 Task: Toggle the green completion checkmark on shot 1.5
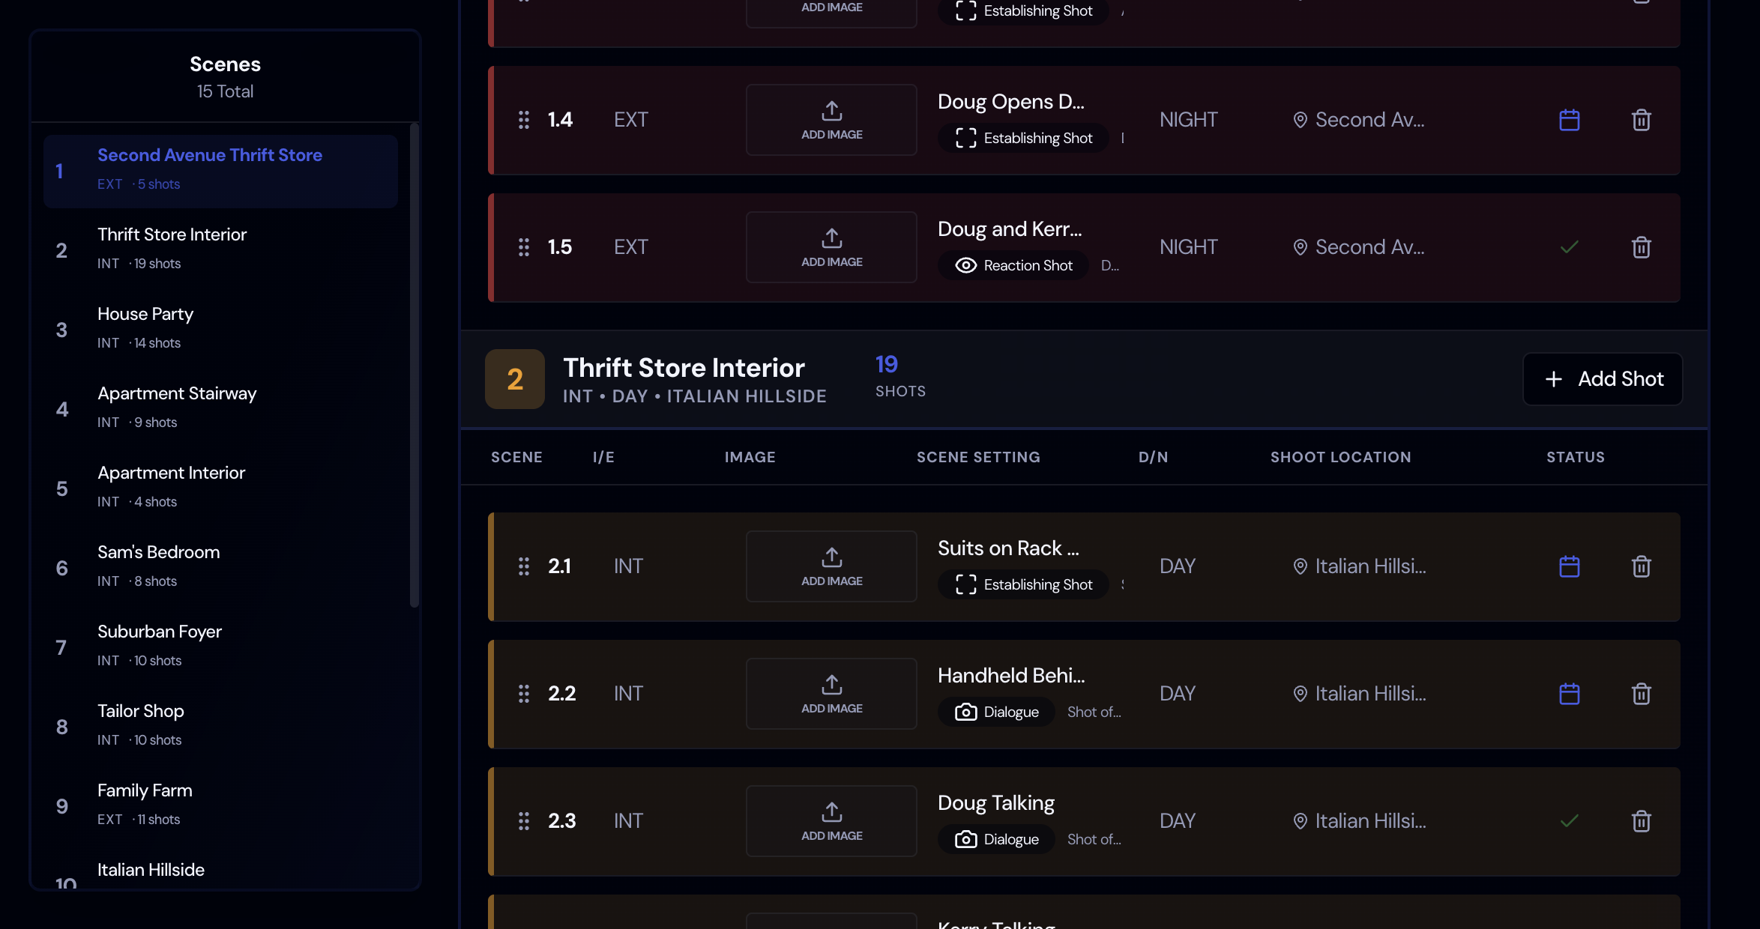(x=1570, y=247)
